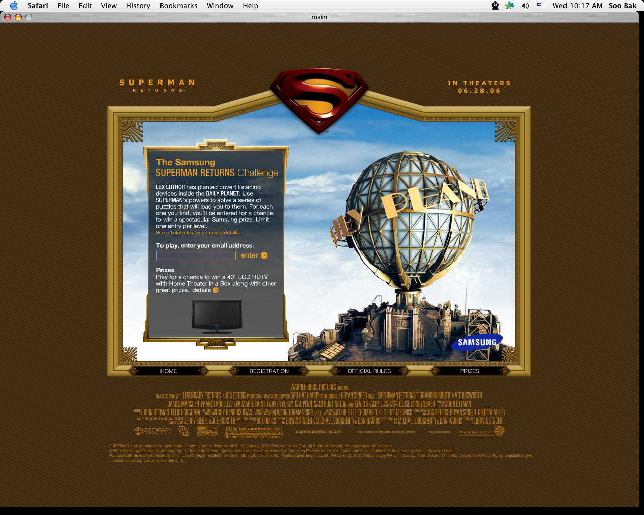The height and width of the screenshot is (515, 644).
Task: Open the volume control icon
Action: tap(525, 6)
